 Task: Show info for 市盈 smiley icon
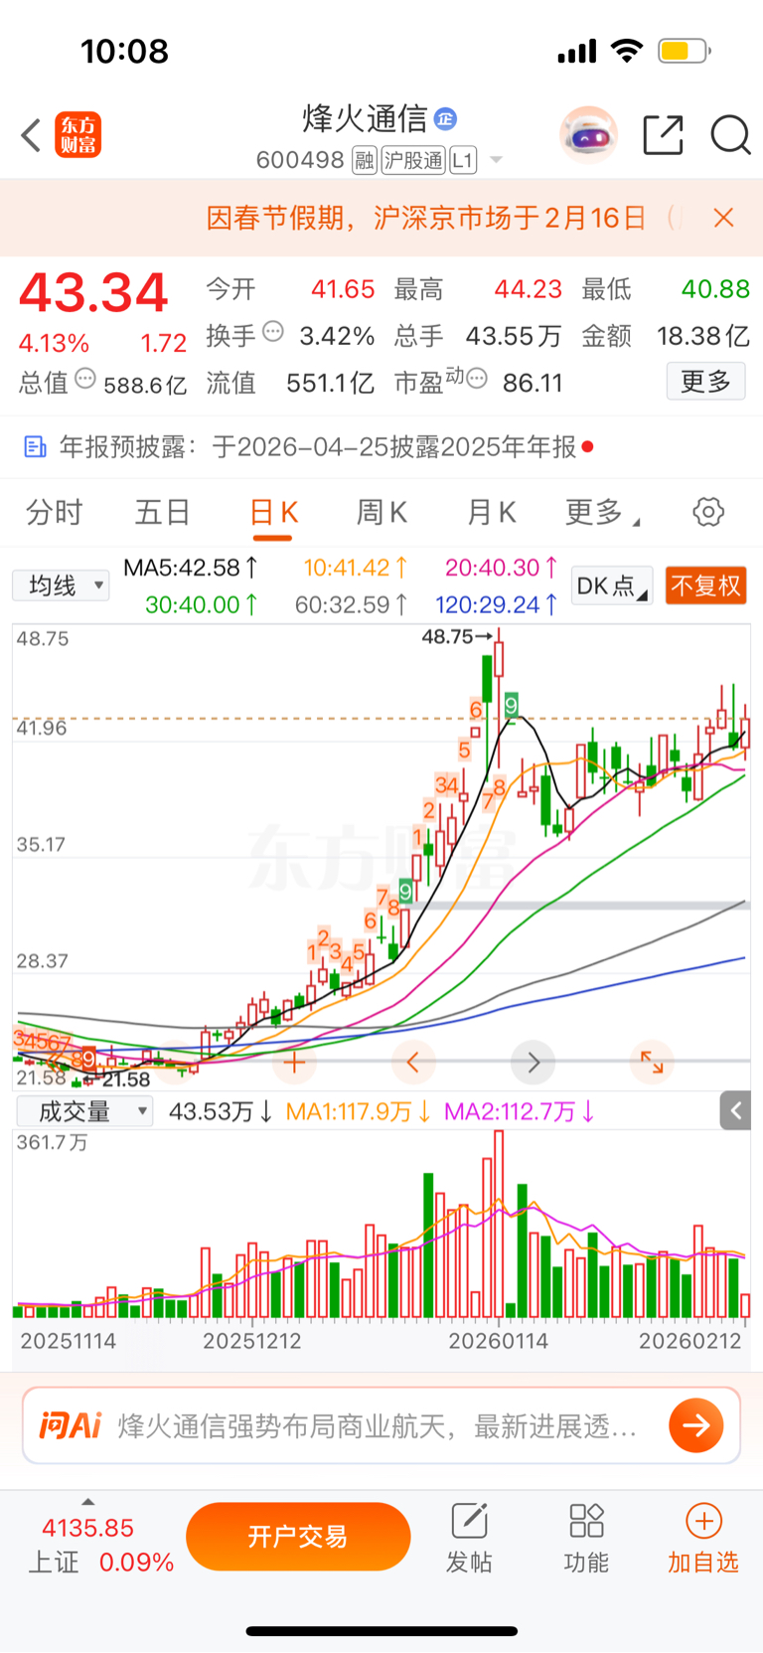click(x=477, y=379)
